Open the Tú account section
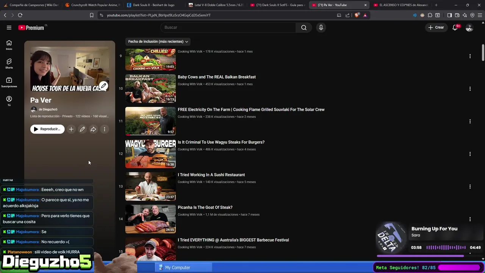This screenshot has width=485, height=273. [x=9, y=101]
